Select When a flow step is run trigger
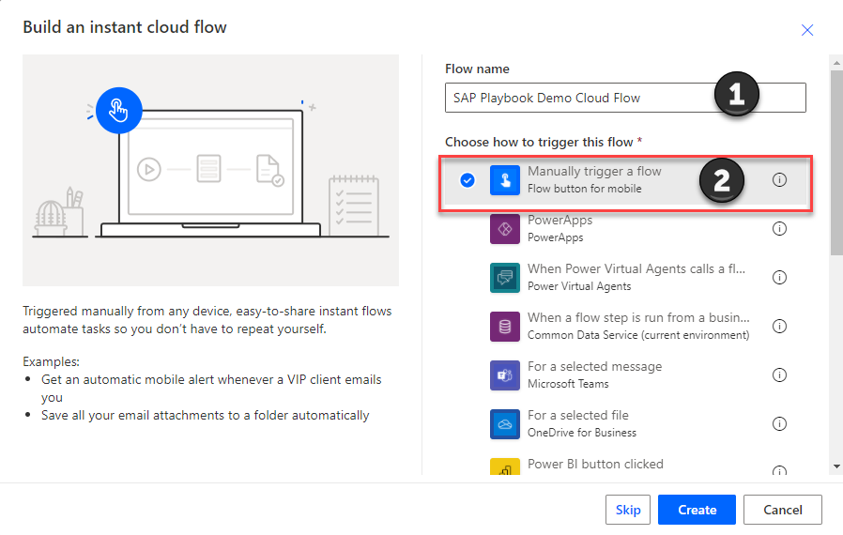Viewport: 843px width, 535px height. click(625, 327)
